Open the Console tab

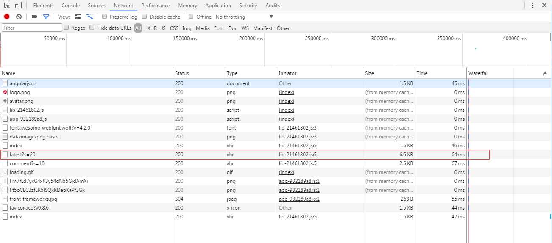70,6
